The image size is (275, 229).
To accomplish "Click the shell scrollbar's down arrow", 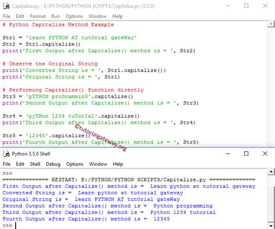I will (x=271, y=226).
